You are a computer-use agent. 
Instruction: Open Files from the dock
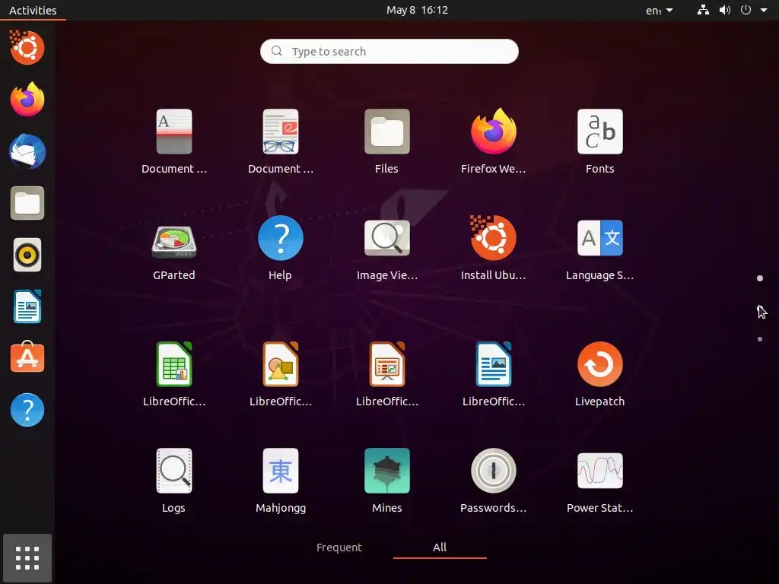tap(27, 203)
